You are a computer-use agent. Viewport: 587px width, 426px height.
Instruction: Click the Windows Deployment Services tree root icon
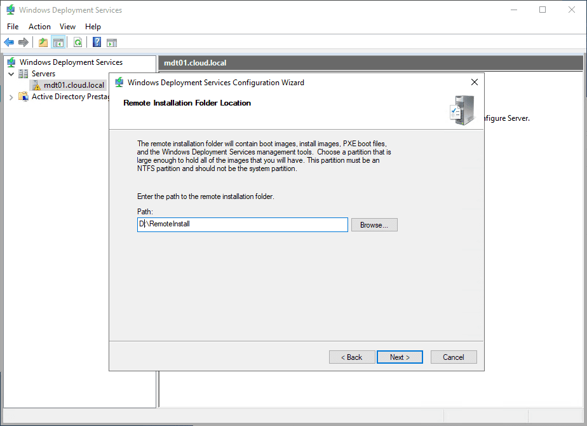click(x=11, y=62)
